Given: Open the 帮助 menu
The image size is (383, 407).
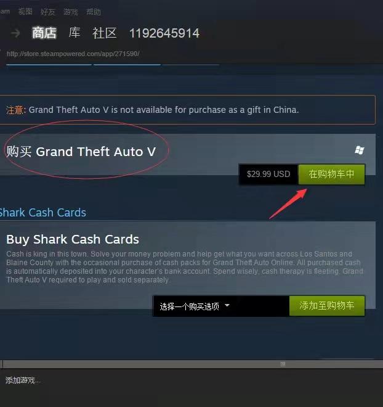Looking at the screenshot, I should tap(94, 12).
